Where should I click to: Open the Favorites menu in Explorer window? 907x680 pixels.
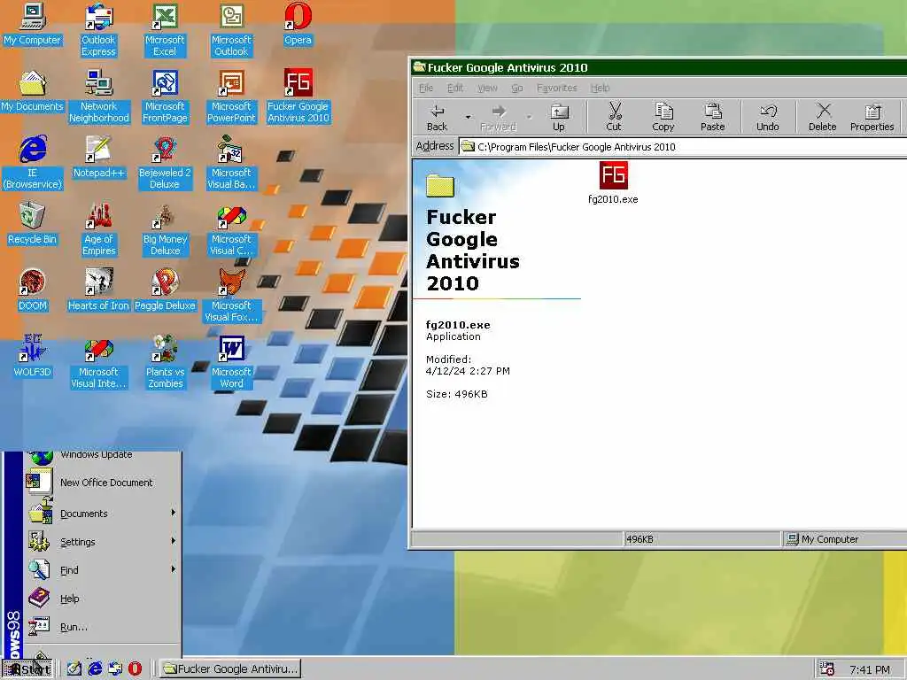coord(557,88)
